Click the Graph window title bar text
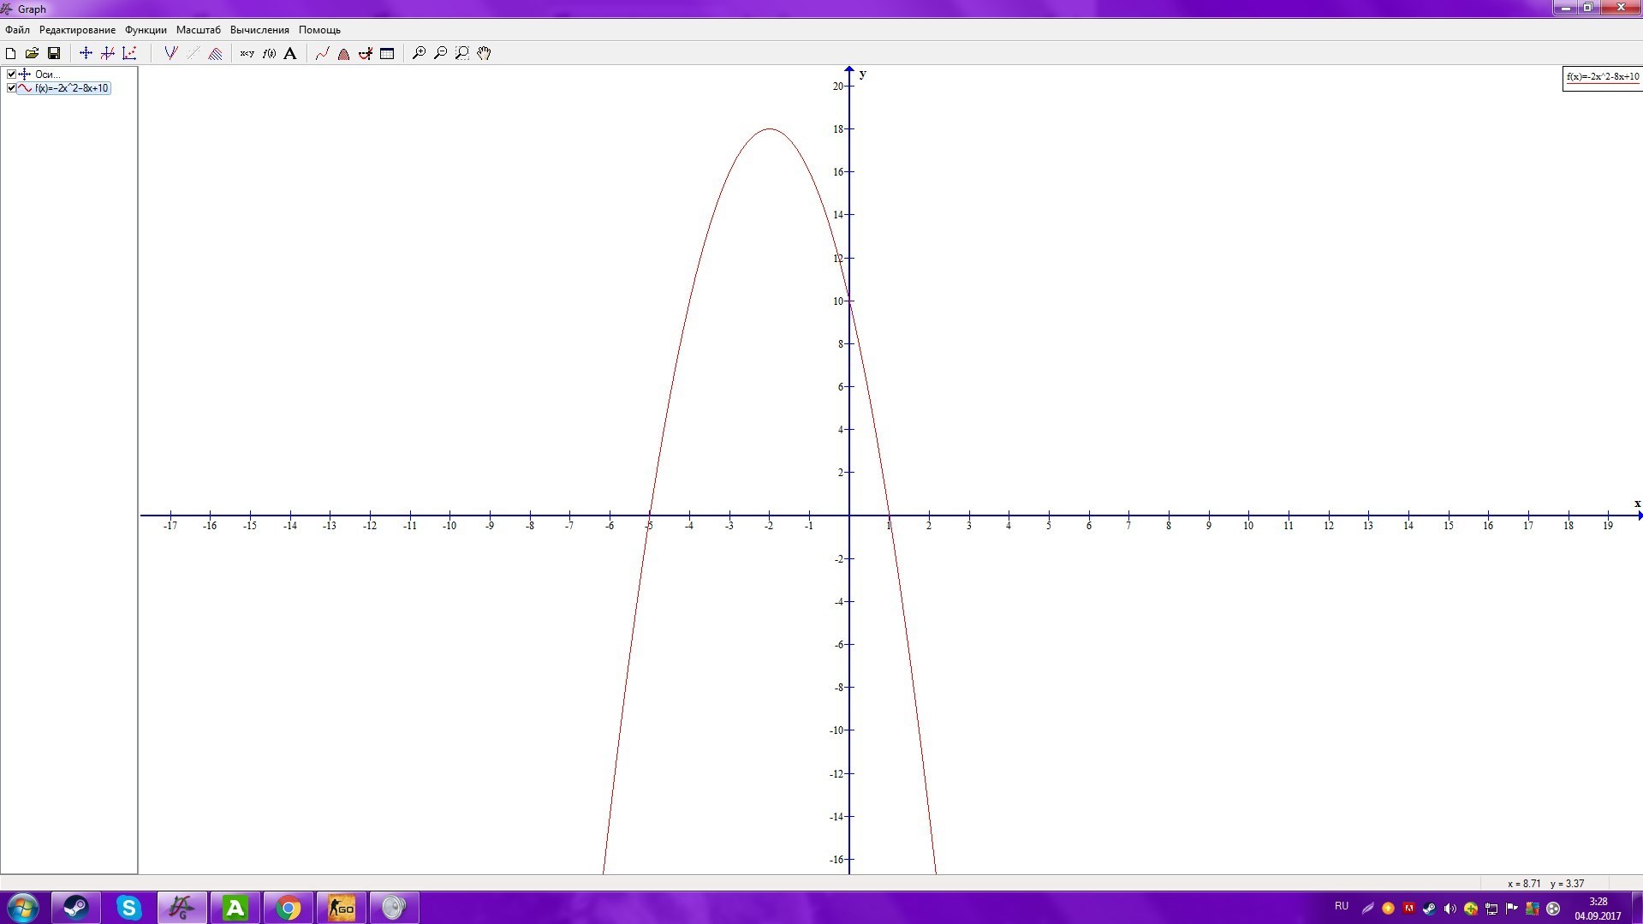 (32, 9)
